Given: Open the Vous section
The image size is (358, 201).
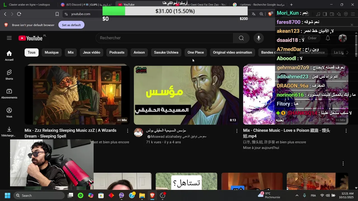Looking at the screenshot, I should pos(9,113).
